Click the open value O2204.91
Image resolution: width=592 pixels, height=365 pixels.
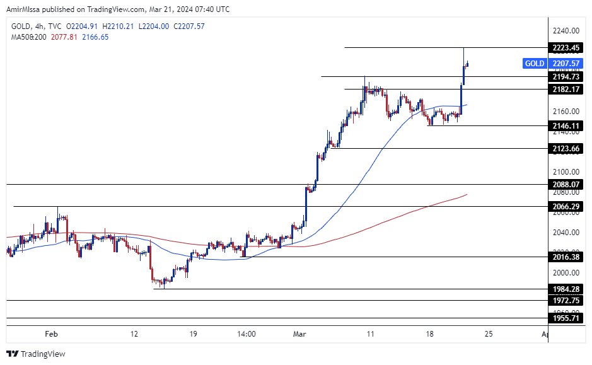point(82,26)
